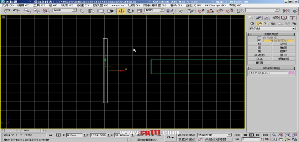The width and height of the screenshot is (299, 142).
Task: Select the Helpers category icon
Action: click(x=280, y=23)
